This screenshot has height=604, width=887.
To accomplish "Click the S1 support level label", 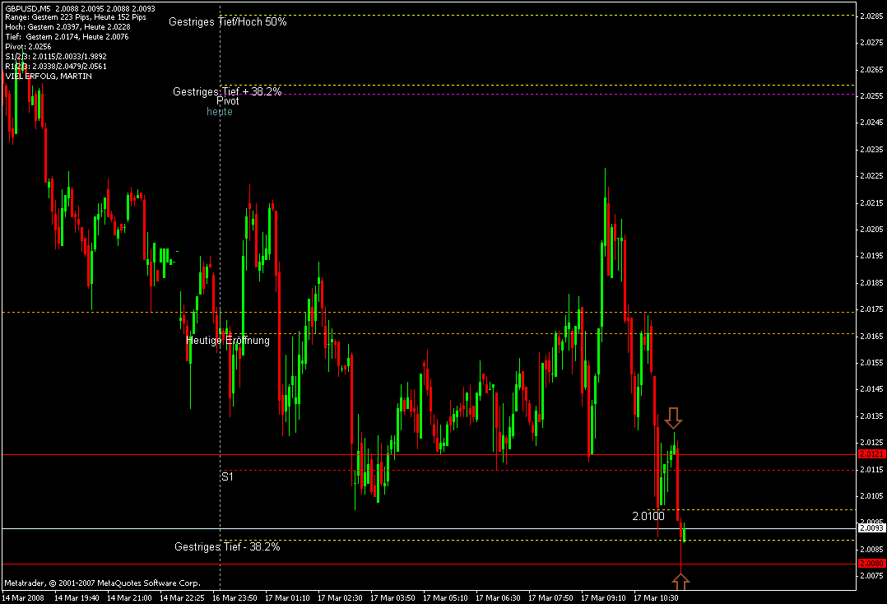I will (x=227, y=476).
